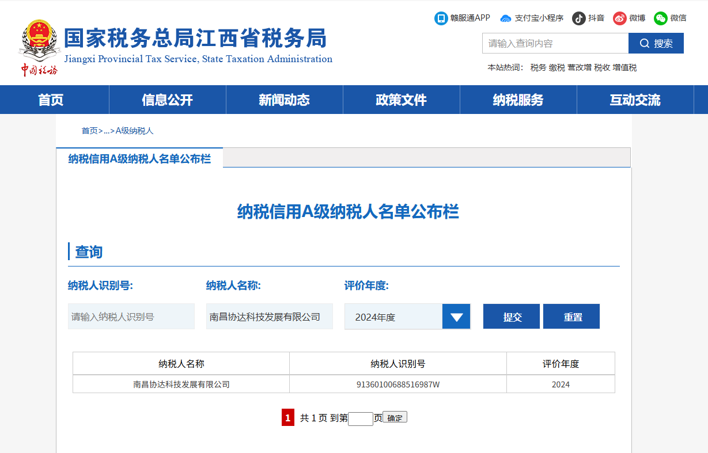Submit query with the 提交 button
Viewport: 708px width, 453px height.
point(512,317)
